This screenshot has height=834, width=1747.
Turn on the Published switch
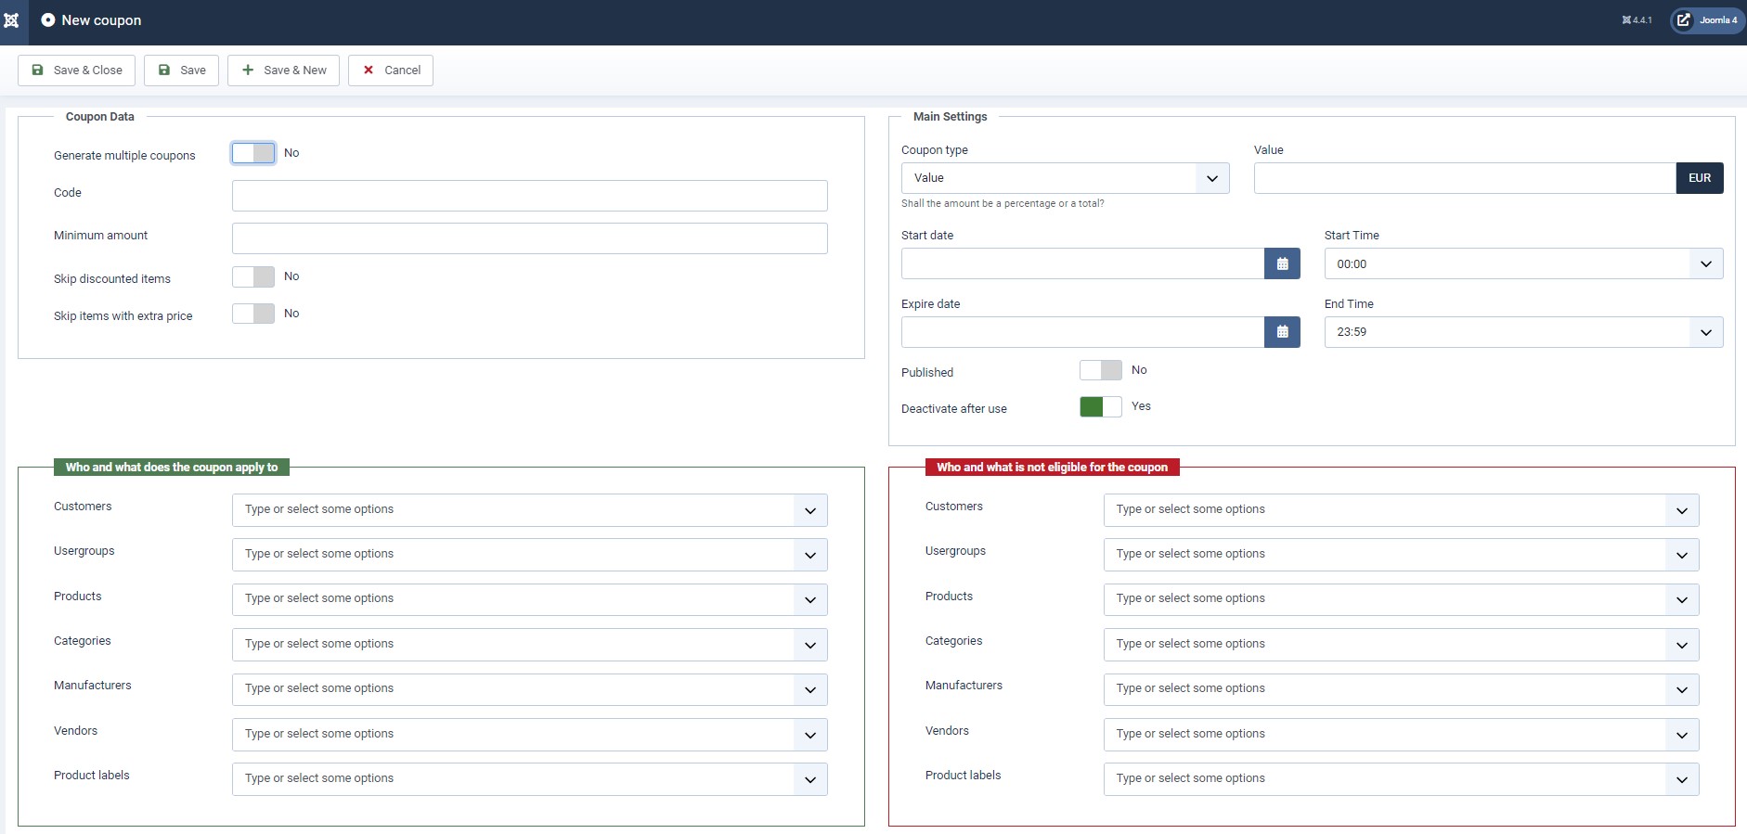(1101, 370)
